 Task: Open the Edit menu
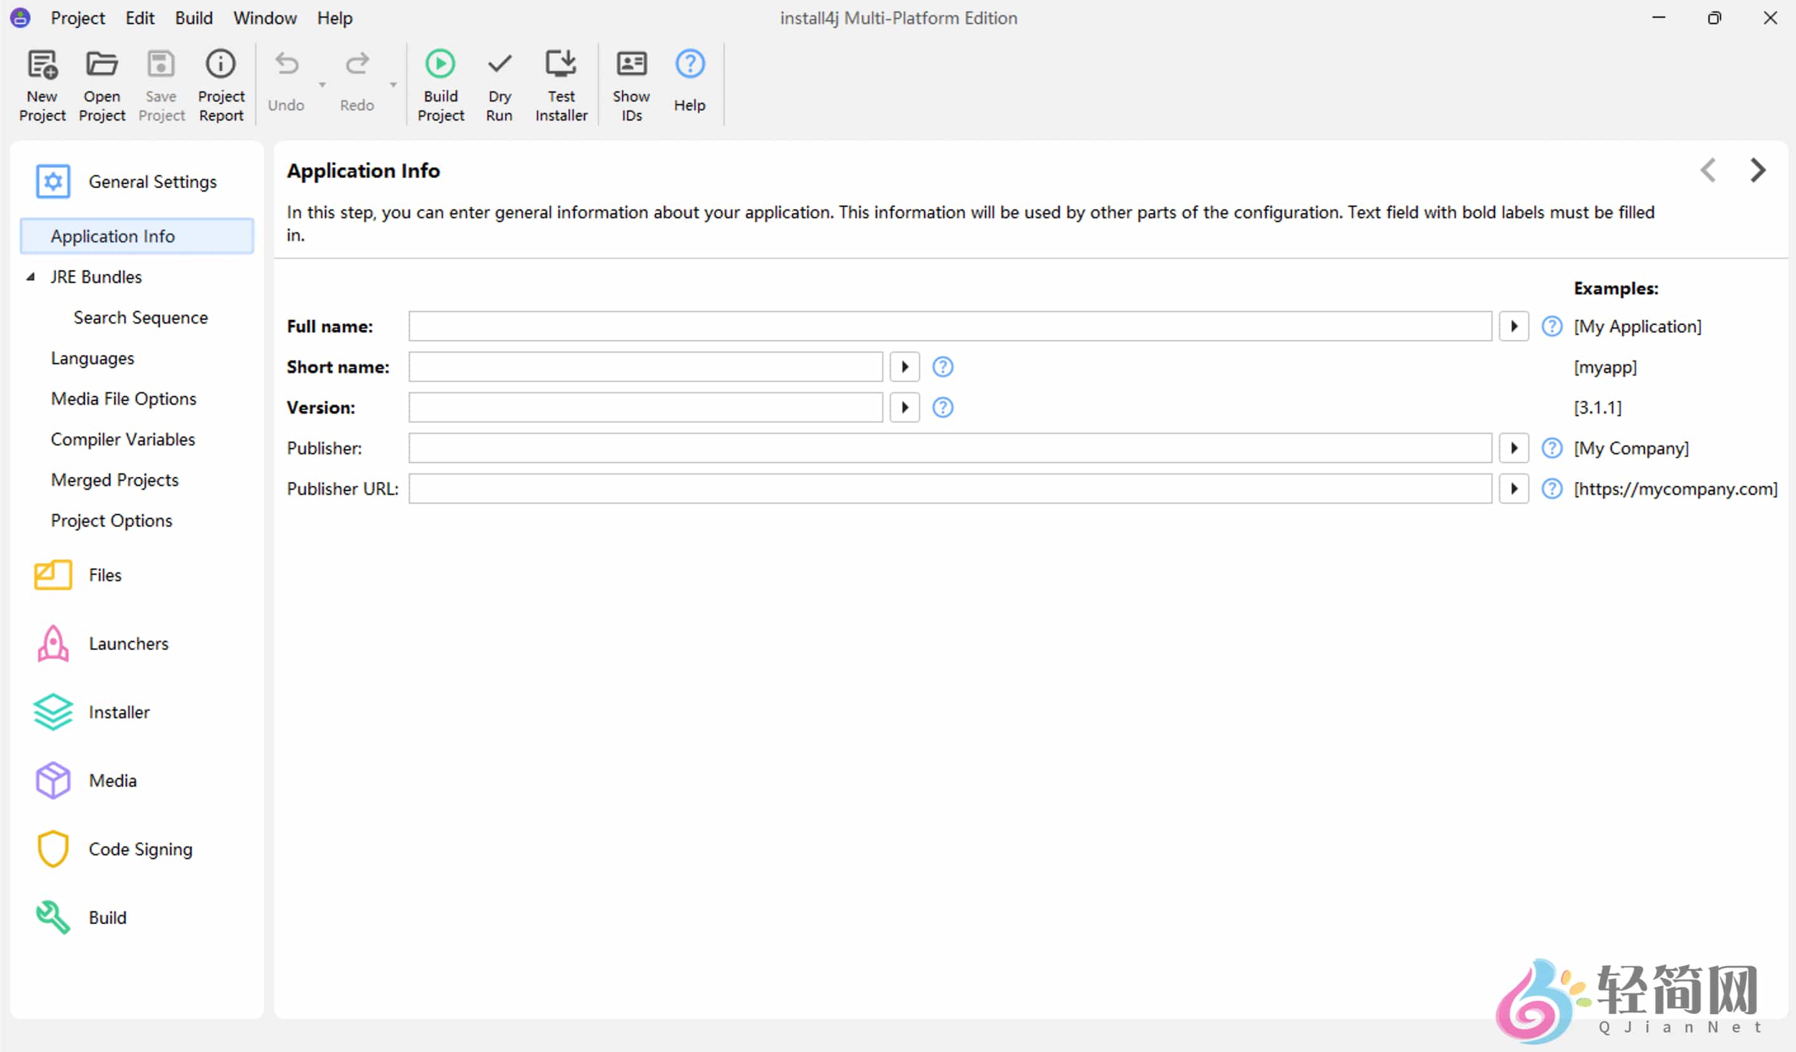(140, 18)
